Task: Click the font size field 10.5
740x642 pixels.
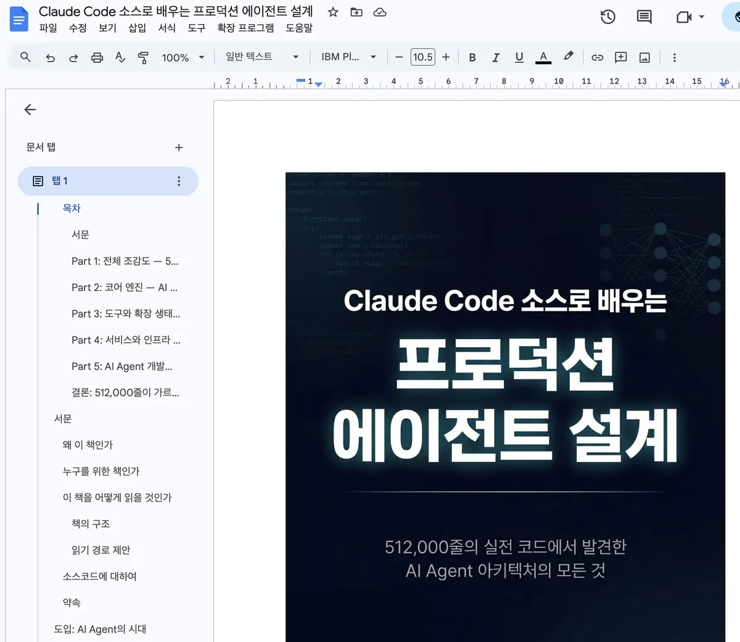Action: (422, 57)
